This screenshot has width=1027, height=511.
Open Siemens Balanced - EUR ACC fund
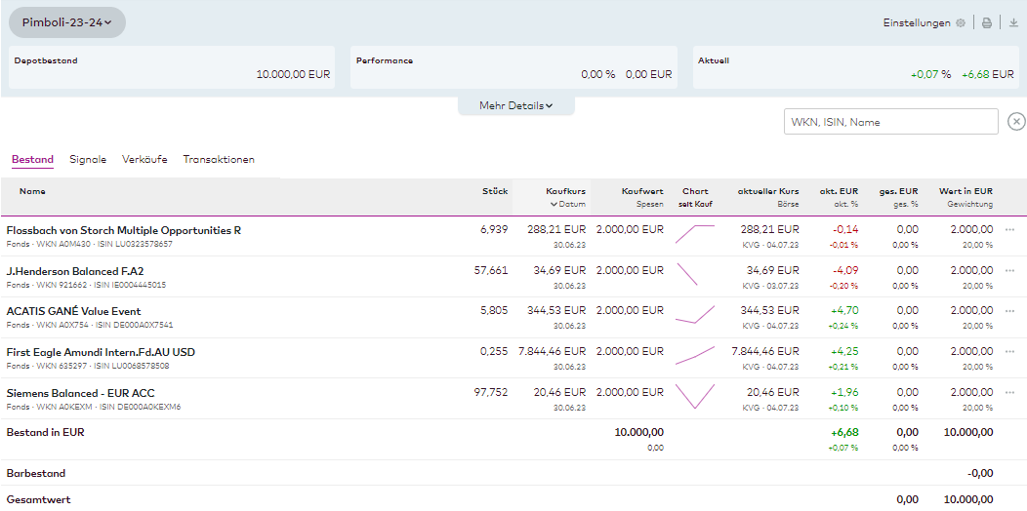pyautogui.click(x=80, y=393)
